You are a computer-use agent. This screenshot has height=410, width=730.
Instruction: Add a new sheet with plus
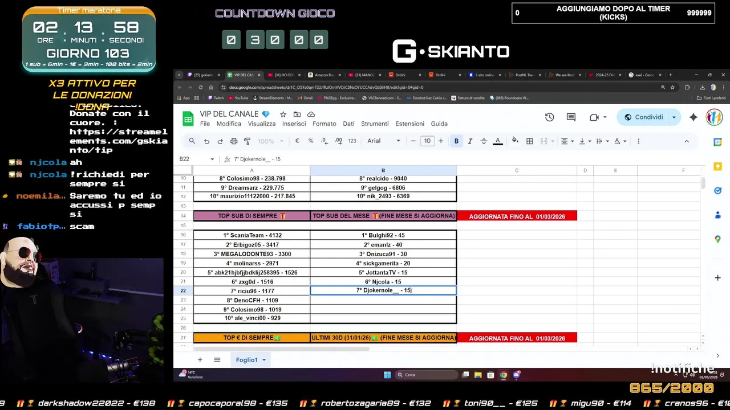coord(200,360)
